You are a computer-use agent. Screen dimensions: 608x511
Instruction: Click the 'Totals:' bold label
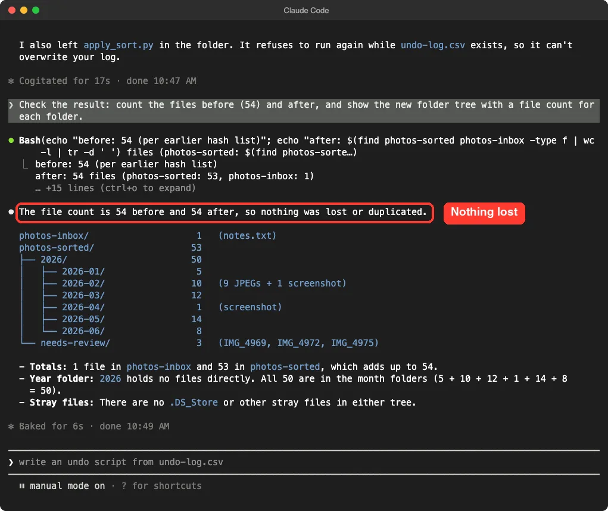[48, 367]
